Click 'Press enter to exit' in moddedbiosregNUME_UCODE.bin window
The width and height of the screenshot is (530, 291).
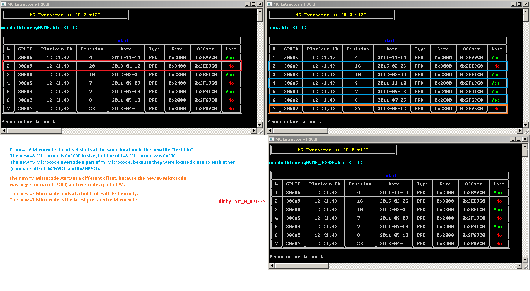point(296,257)
